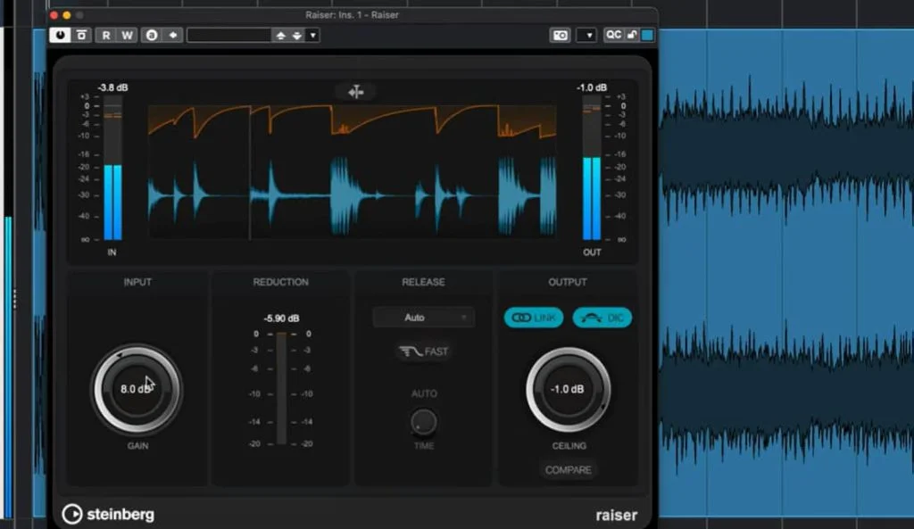Click the Output Ceiling knob
Screen dimensions: 914x529
click(x=568, y=390)
